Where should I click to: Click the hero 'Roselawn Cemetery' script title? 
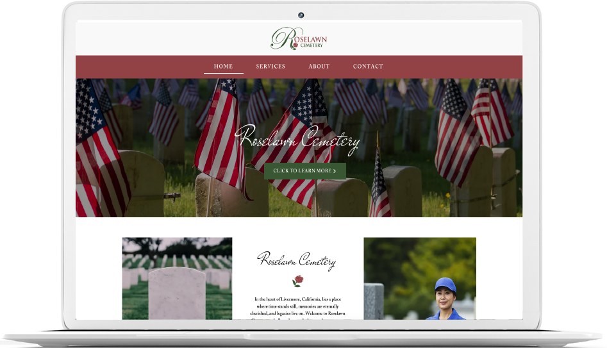pyautogui.click(x=297, y=139)
